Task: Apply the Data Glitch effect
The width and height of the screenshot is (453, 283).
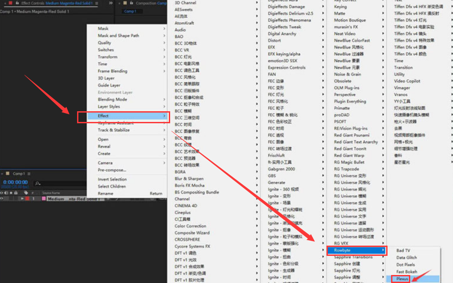Action: click(413, 258)
